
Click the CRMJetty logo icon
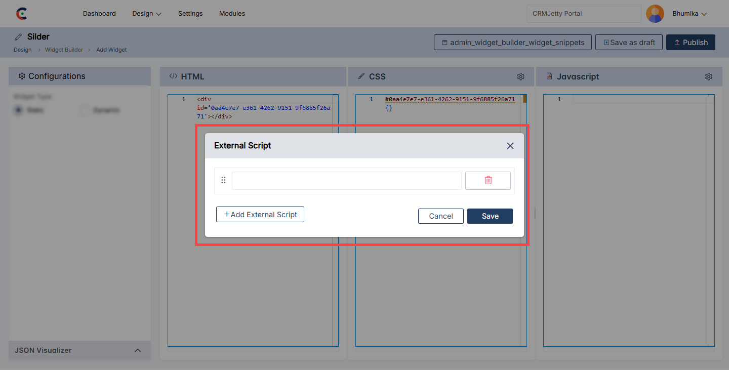pos(21,14)
